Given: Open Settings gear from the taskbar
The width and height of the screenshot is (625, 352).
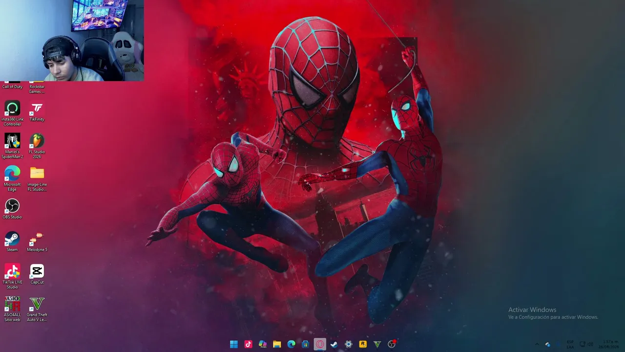Looking at the screenshot, I should tap(348, 344).
